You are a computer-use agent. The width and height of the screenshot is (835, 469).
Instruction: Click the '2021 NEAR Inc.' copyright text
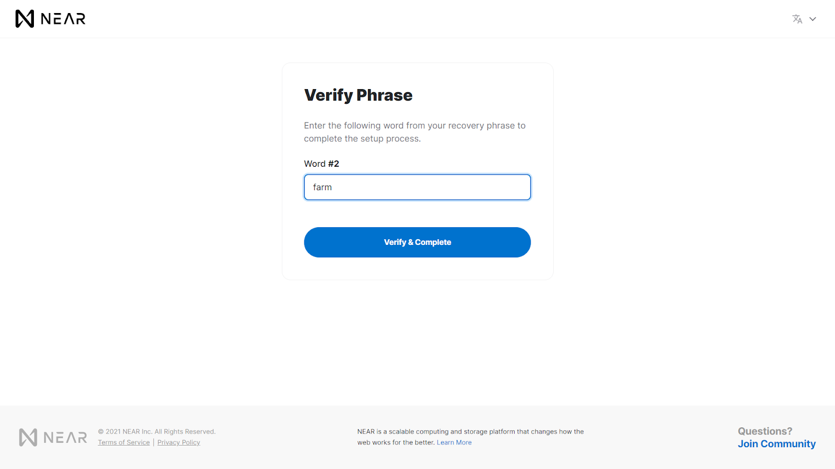coord(157,431)
